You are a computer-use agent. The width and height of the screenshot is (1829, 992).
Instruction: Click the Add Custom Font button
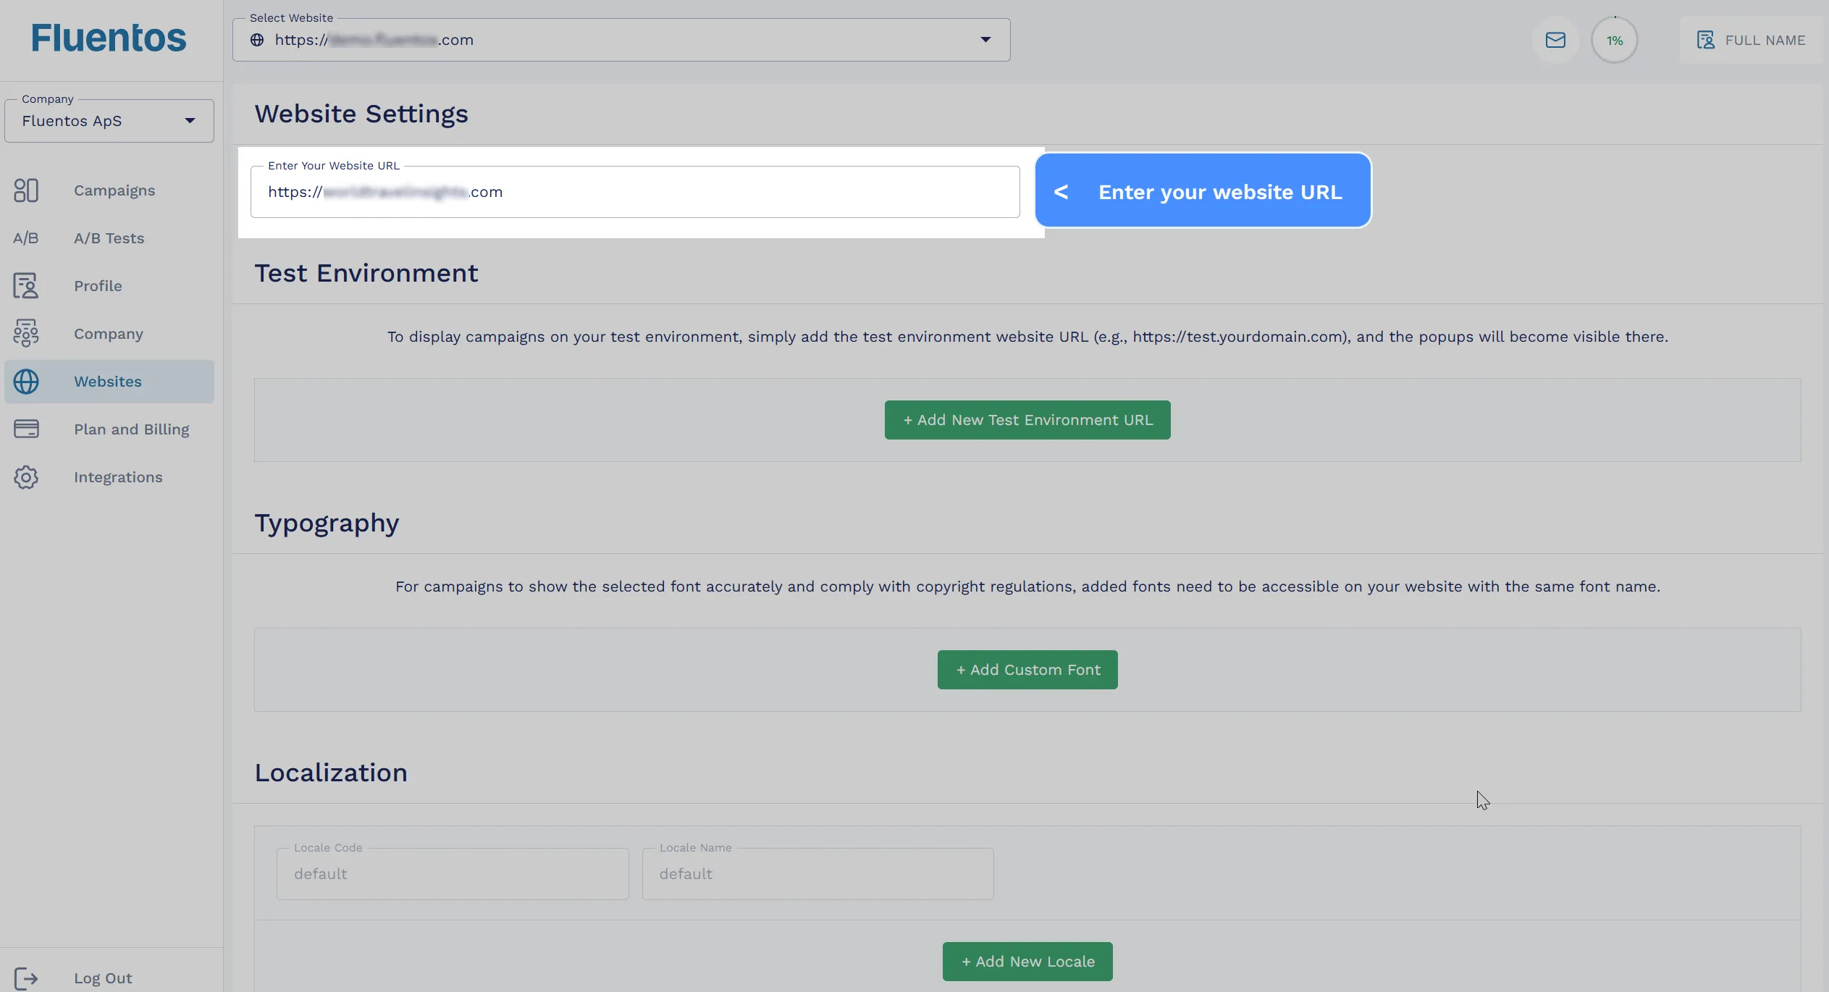click(x=1027, y=670)
